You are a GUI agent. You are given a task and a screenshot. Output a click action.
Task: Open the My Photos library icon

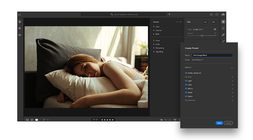pyautogui.click(x=20, y=28)
